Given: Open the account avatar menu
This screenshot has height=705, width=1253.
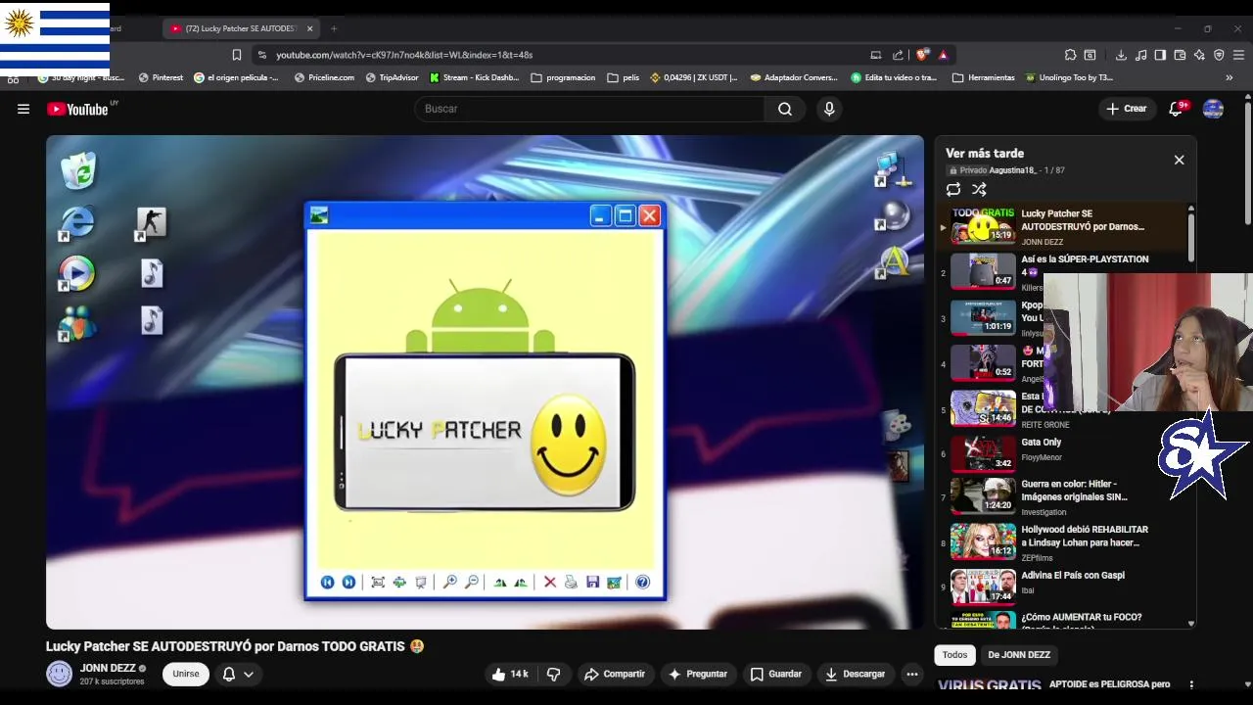Looking at the screenshot, I should click(x=1213, y=109).
